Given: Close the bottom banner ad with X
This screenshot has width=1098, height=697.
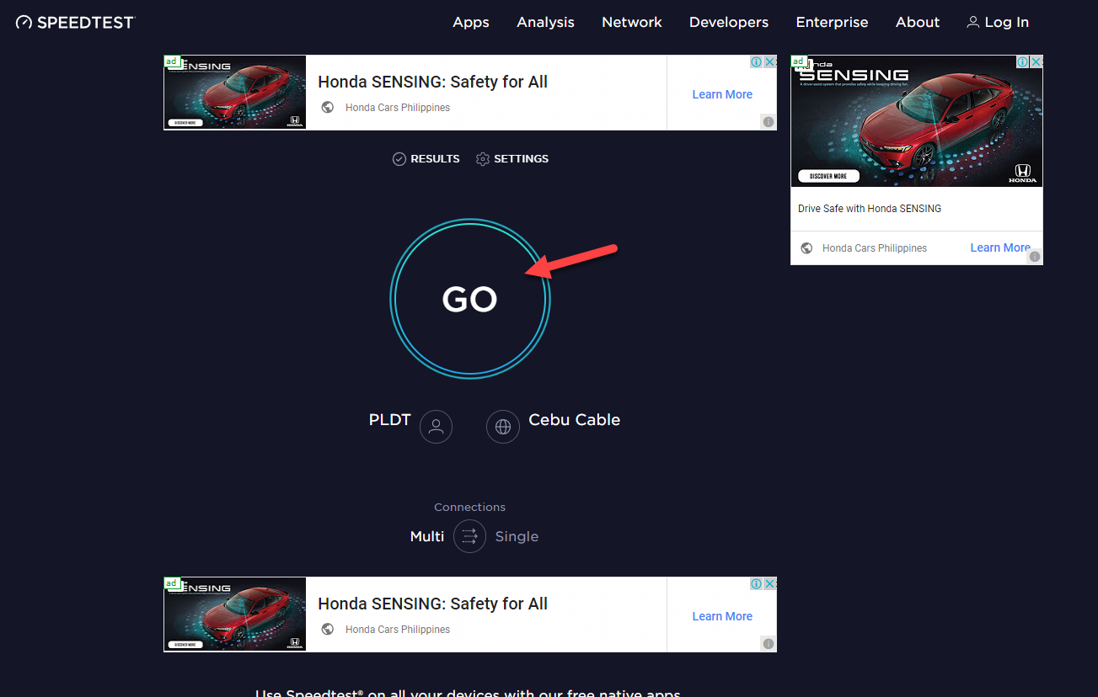Looking at the screenshot, I should (x=770, y=583).
